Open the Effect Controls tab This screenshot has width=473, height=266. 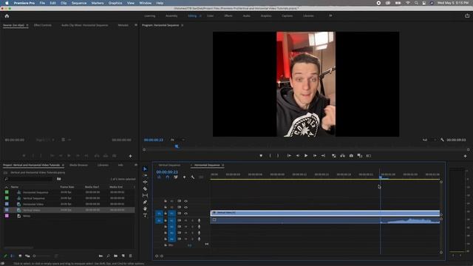click(x=43, y=25)
